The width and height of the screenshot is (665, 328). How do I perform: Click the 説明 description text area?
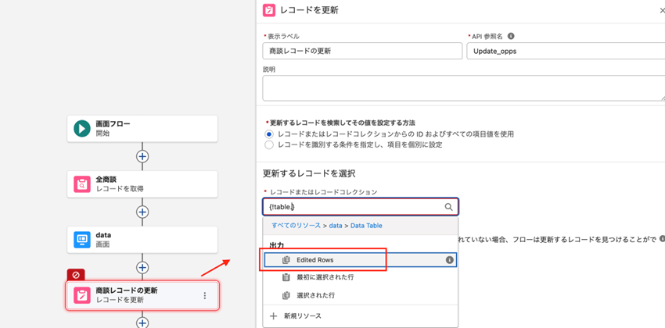click(x=462, y=88)
